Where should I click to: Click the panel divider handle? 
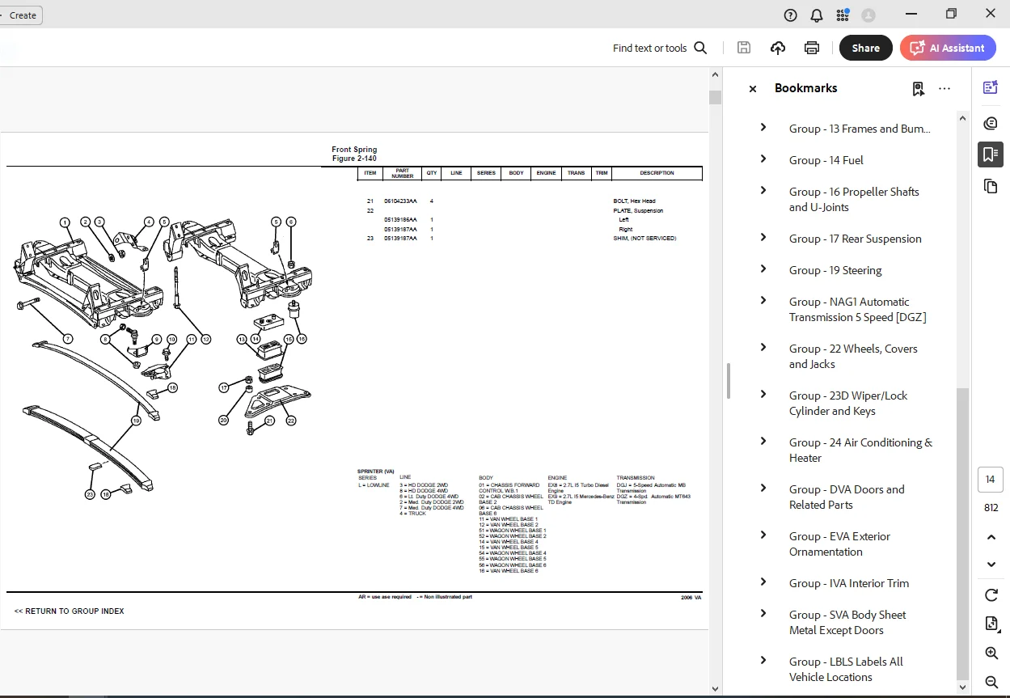729,381
